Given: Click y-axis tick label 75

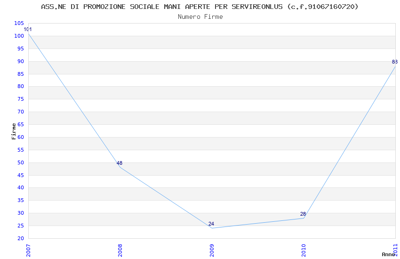Looking at the screenshot, I should [21, 99].
